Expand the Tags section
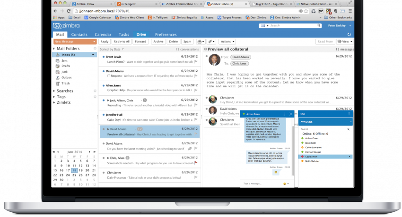 54,97
